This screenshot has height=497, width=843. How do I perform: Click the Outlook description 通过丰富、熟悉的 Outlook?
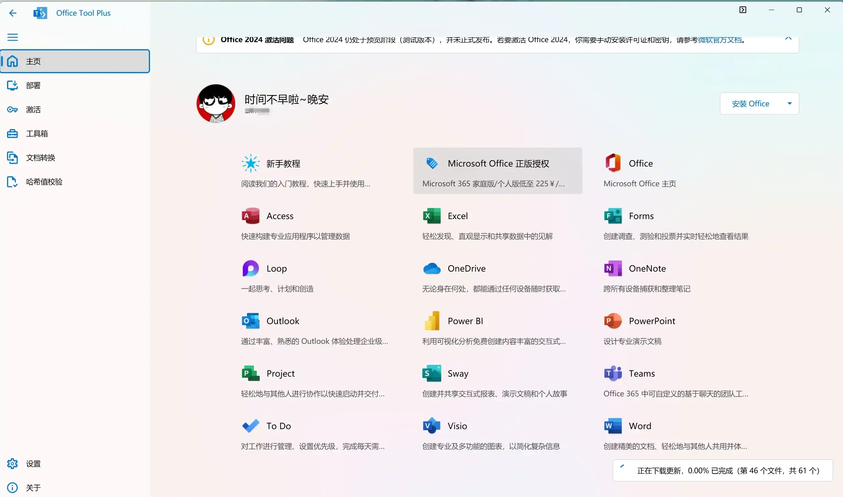(314, 341)
